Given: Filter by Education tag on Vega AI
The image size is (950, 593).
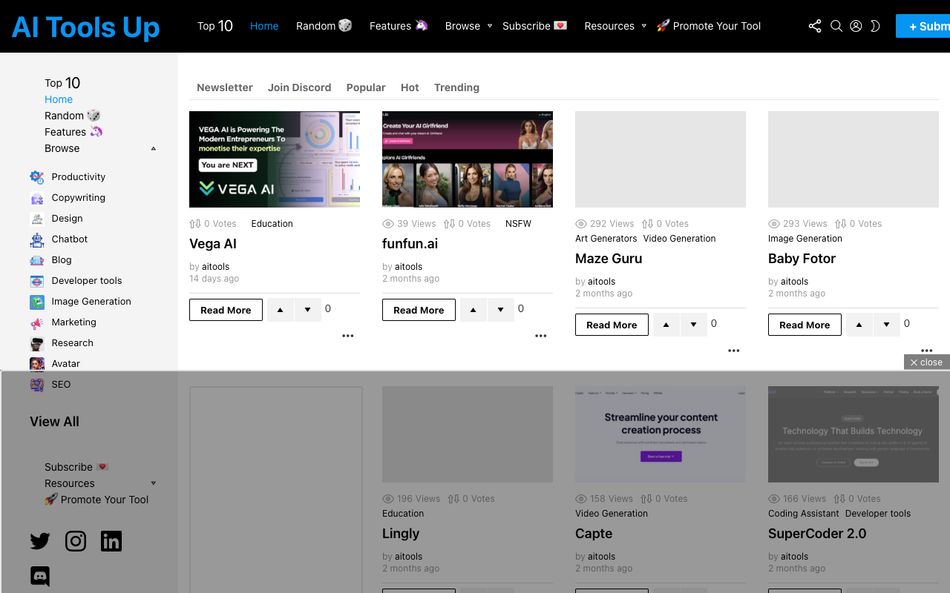Looking at the screenshot, I should click(272, 224).
